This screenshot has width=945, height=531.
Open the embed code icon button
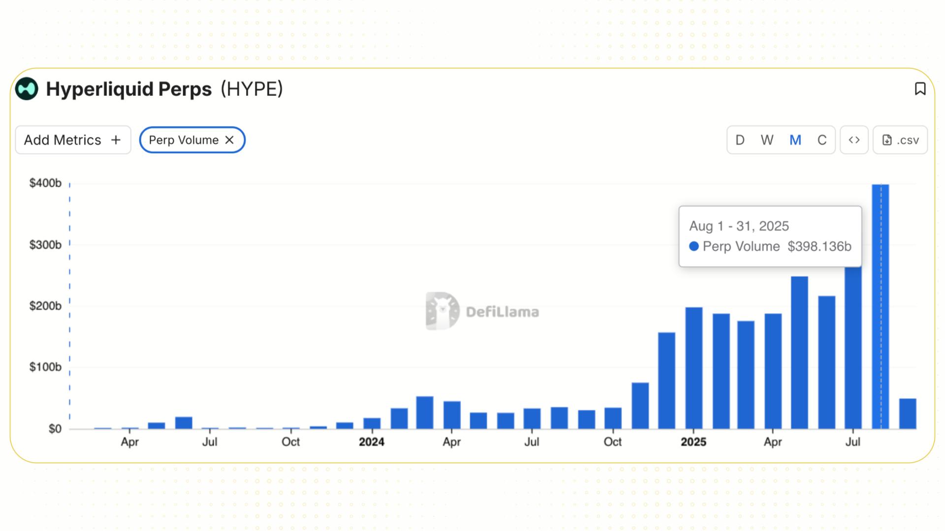pyautogui.click(x=854, y=140)
